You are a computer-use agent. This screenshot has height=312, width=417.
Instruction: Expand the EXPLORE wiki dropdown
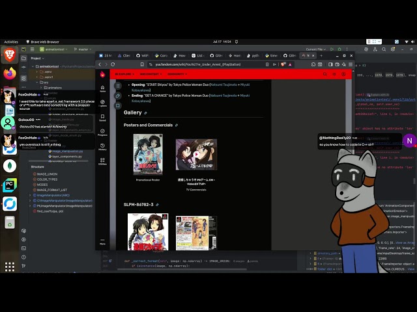124,74
